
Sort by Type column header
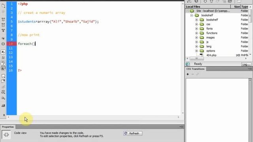coord(245,7)
